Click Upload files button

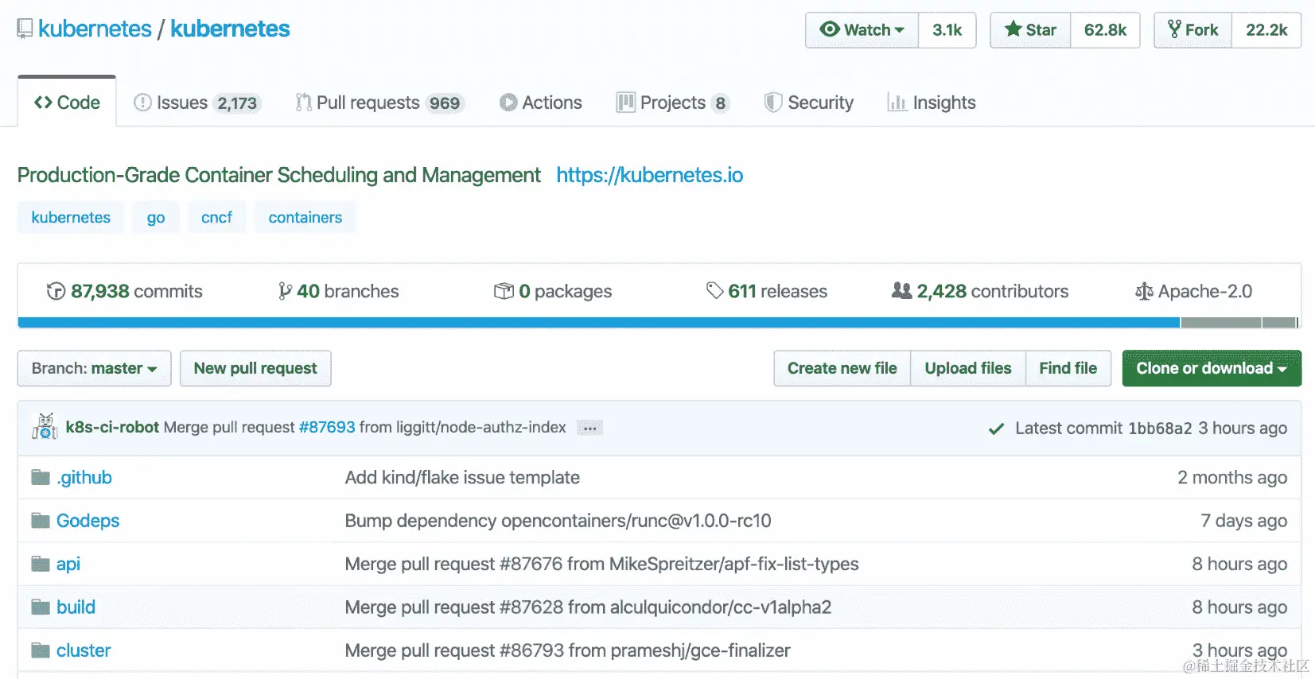pyautogui.click(x=968, y=368)
